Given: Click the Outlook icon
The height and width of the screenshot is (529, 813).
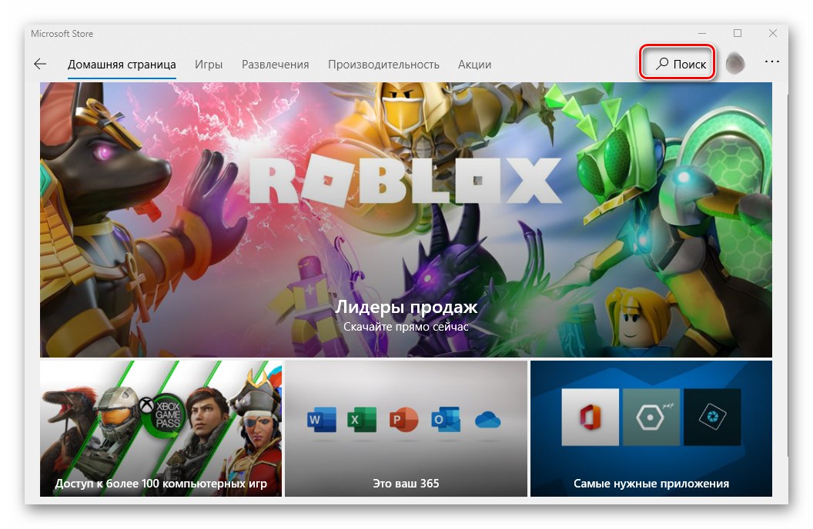Looking at the screenshot, I should coord(446,420).
